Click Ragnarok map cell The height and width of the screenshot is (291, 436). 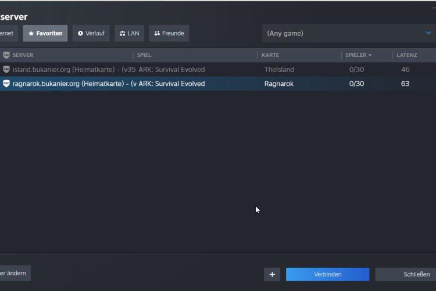point(279,84)
